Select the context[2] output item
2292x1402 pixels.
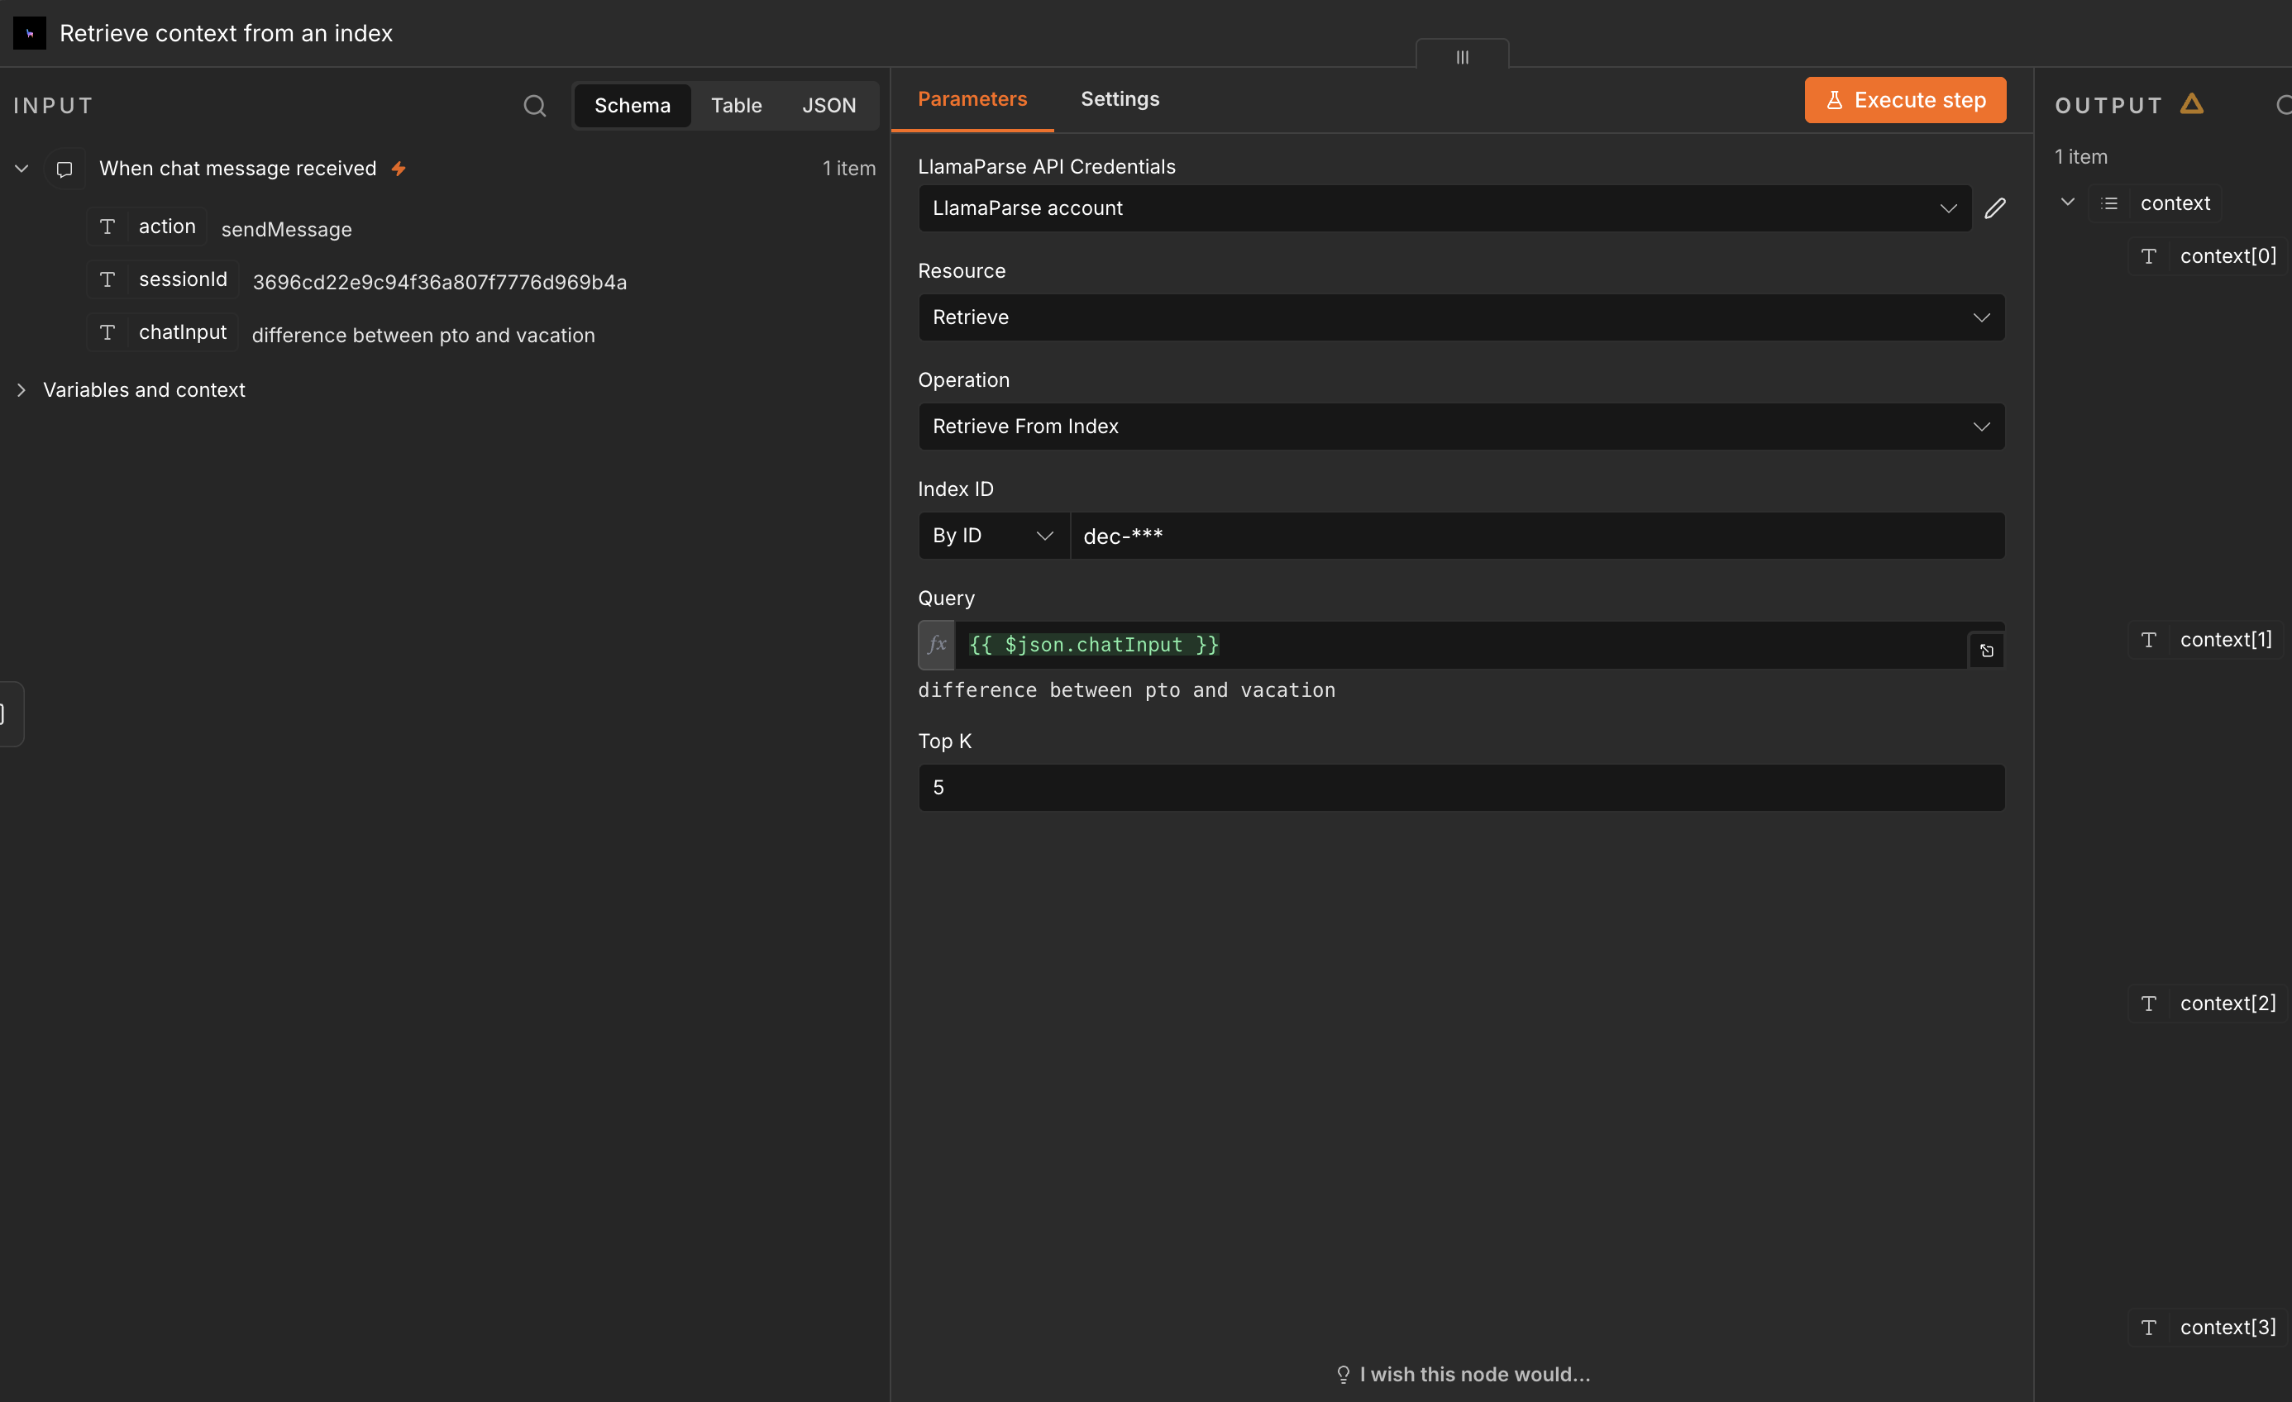(x=2208, y=1004)
